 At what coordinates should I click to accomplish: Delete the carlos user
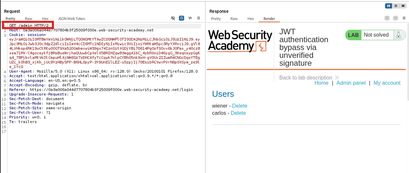pyautogui.click(x=238, y=113)
